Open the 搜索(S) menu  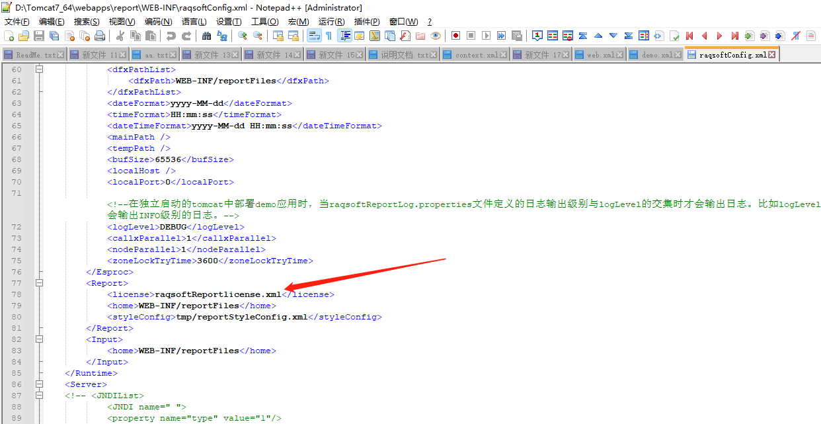87,22
